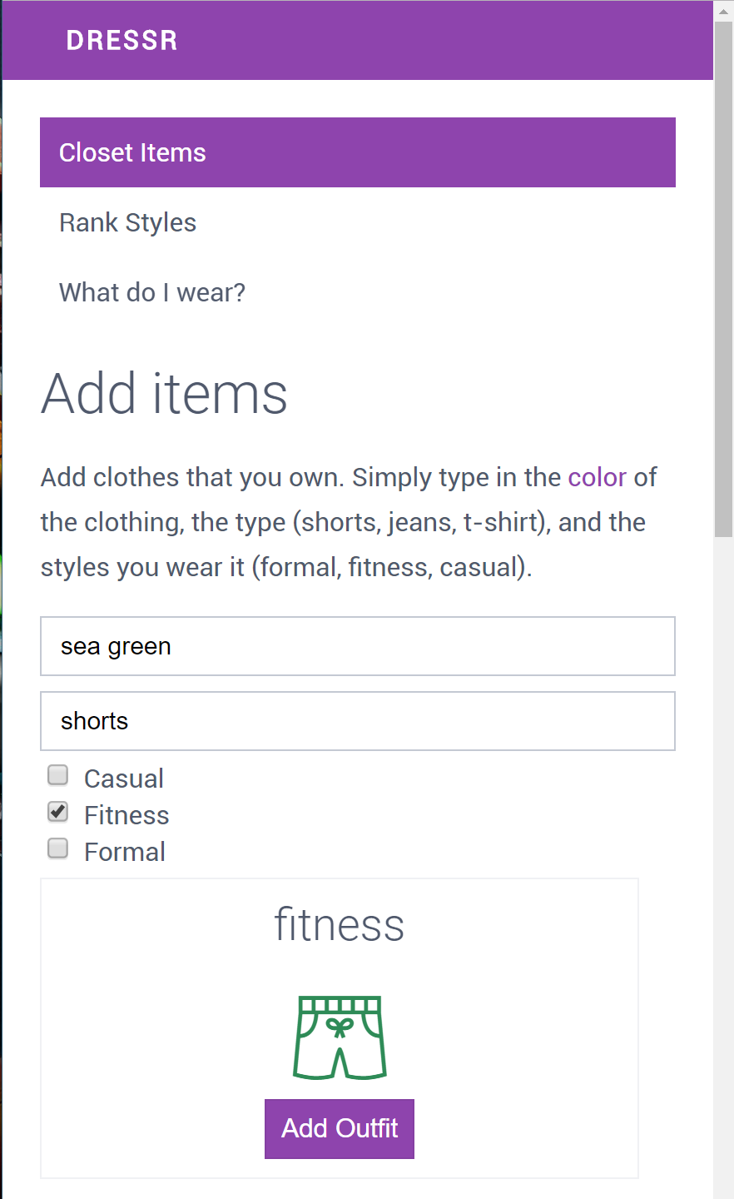Open the Closet Items tab

[132, 153]
